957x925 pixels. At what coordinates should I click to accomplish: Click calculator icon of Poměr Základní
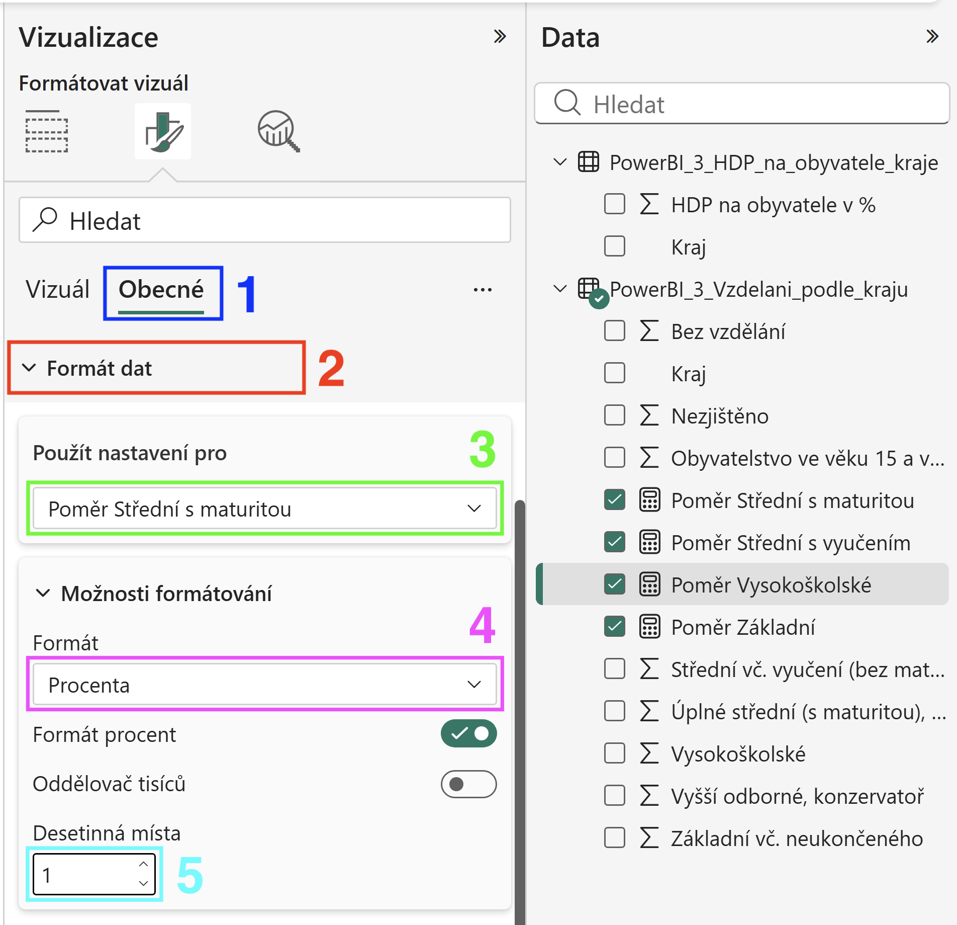pyautogui.click(x=649, y=627)
